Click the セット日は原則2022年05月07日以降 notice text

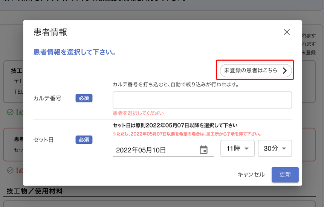pyautogui.click(x=175, y=125)
